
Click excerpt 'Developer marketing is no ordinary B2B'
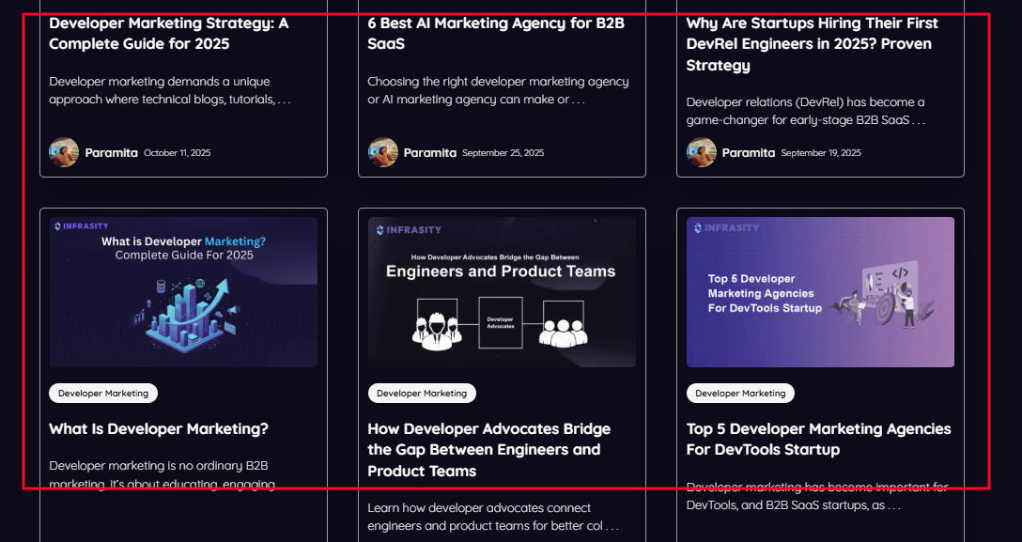coord(163,475)
